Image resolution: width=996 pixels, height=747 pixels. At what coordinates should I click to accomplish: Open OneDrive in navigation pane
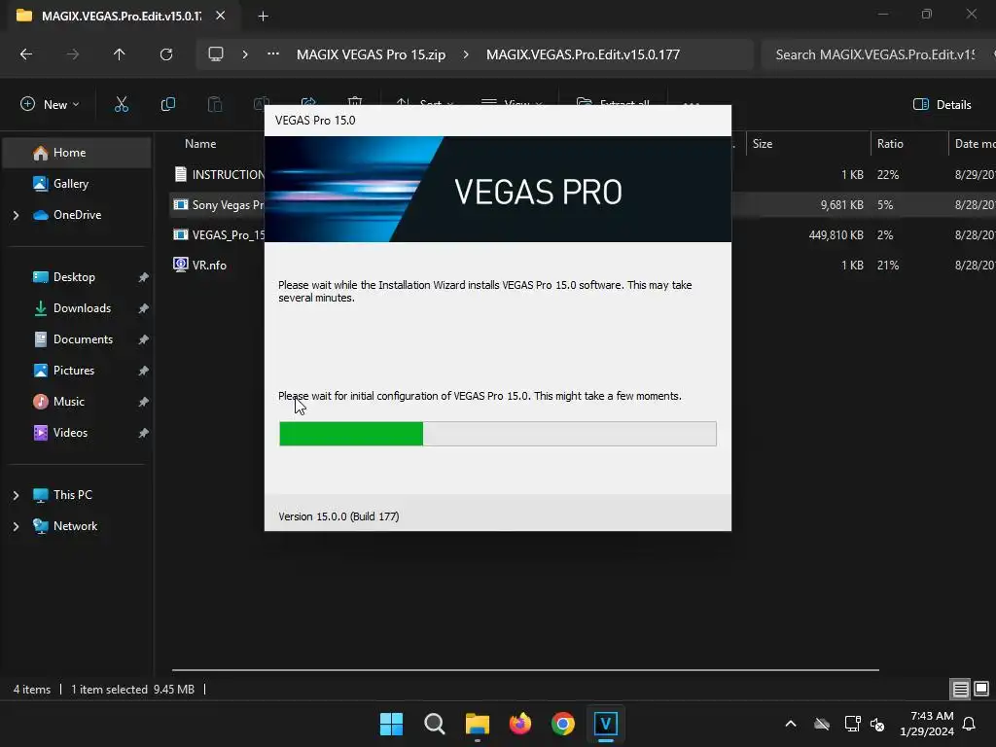tap(77, 215)
